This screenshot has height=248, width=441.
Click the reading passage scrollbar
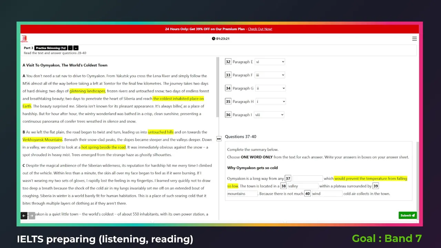[x=217, y=87]
